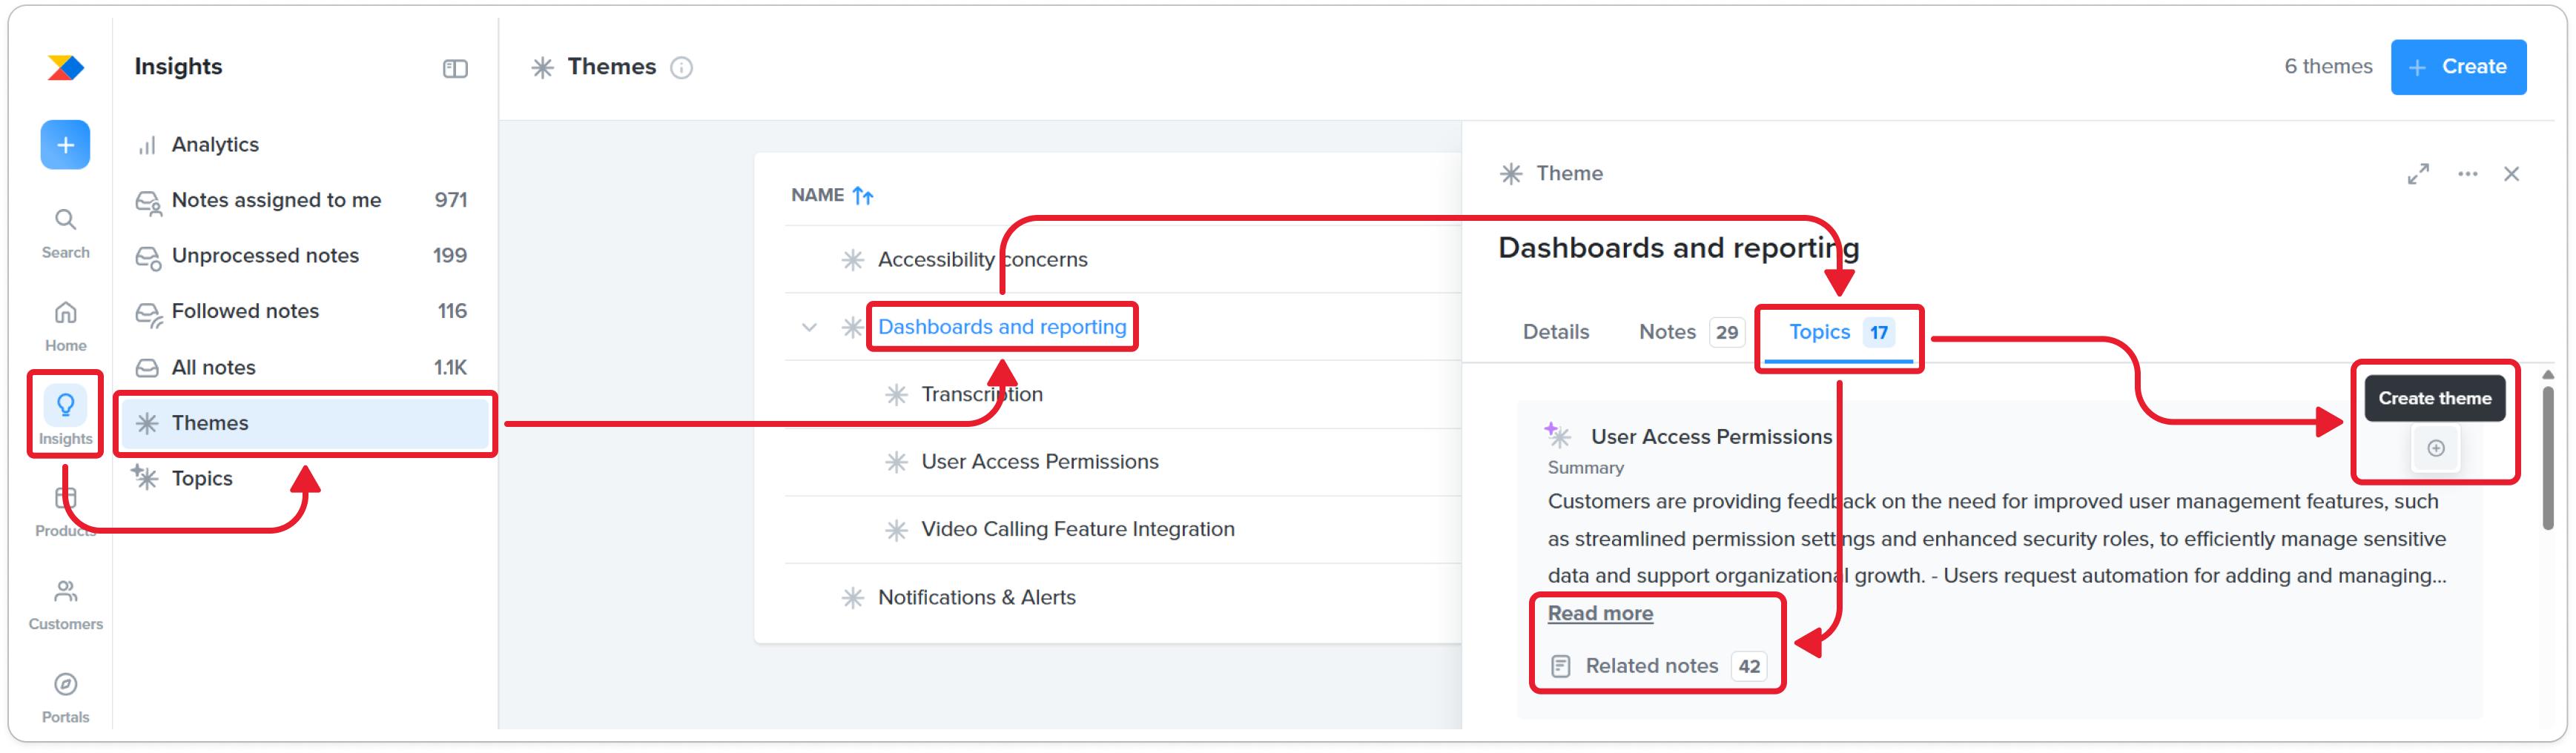The image size is (2576, 753).
Task: Click the blue plus quick-add button
Action: point(65,145)
